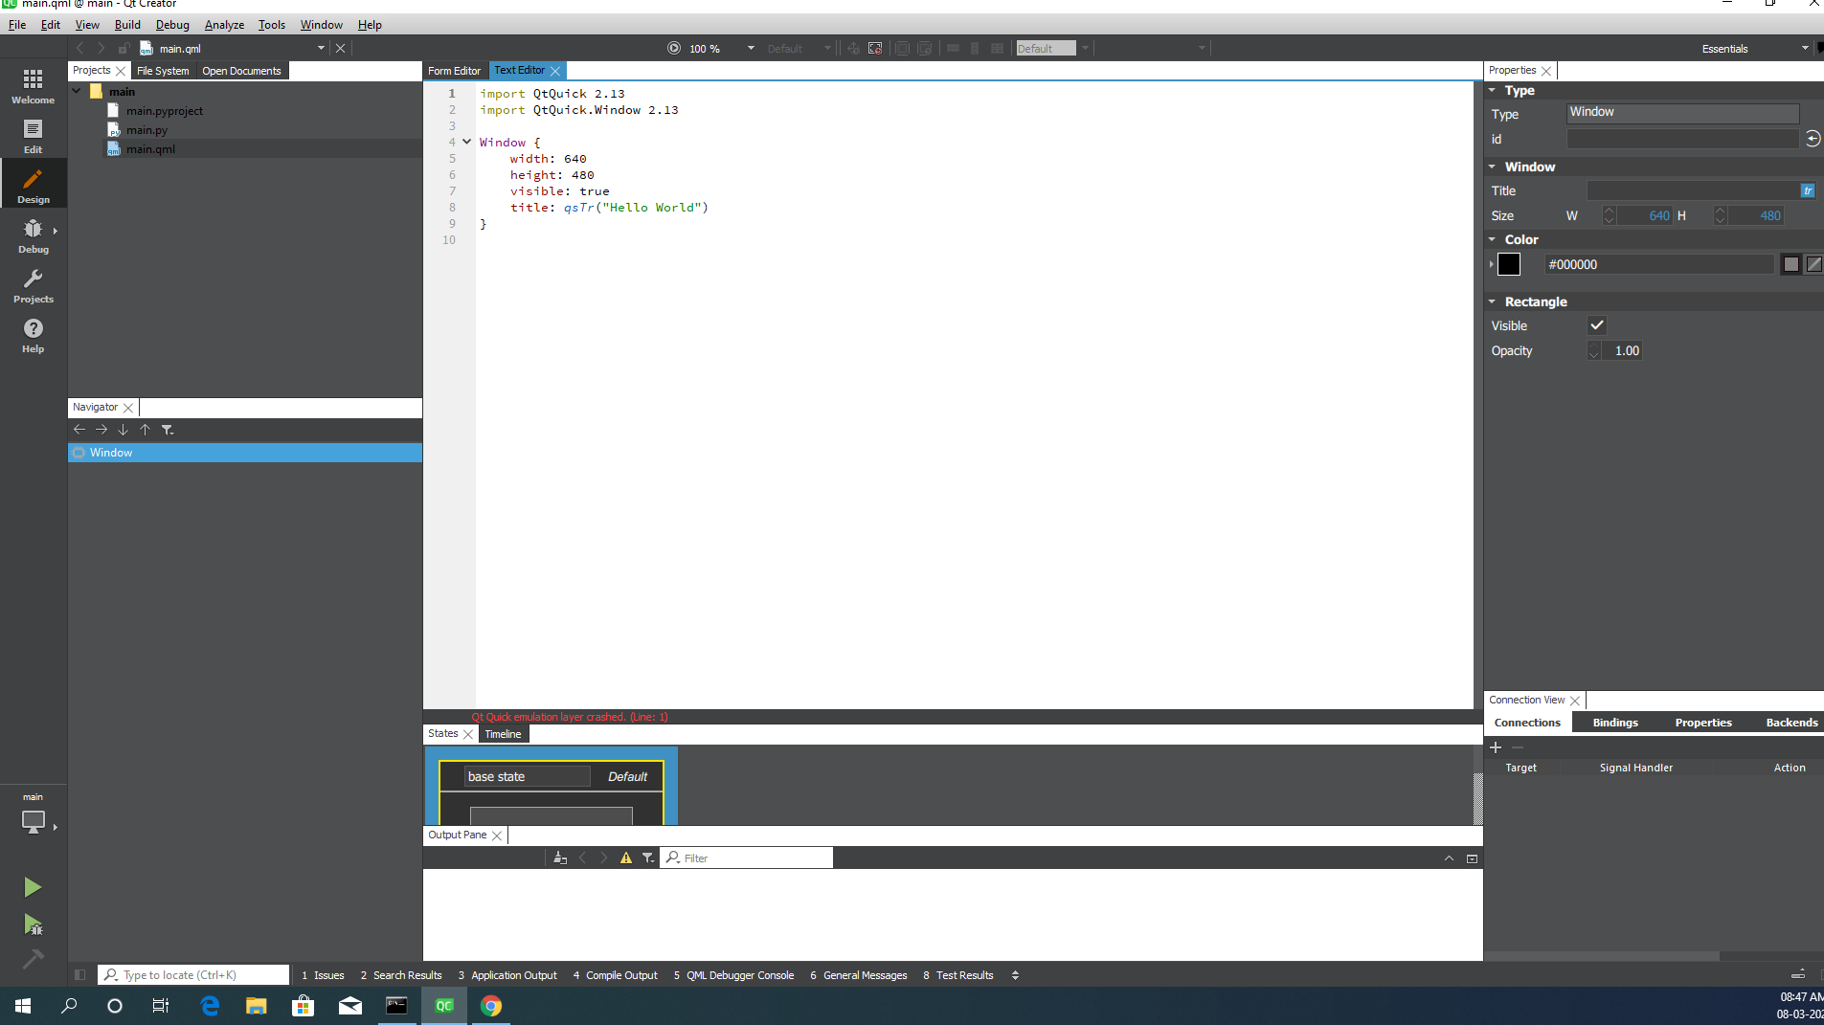Collapse the Type section in Properties

coord(1492,90)
